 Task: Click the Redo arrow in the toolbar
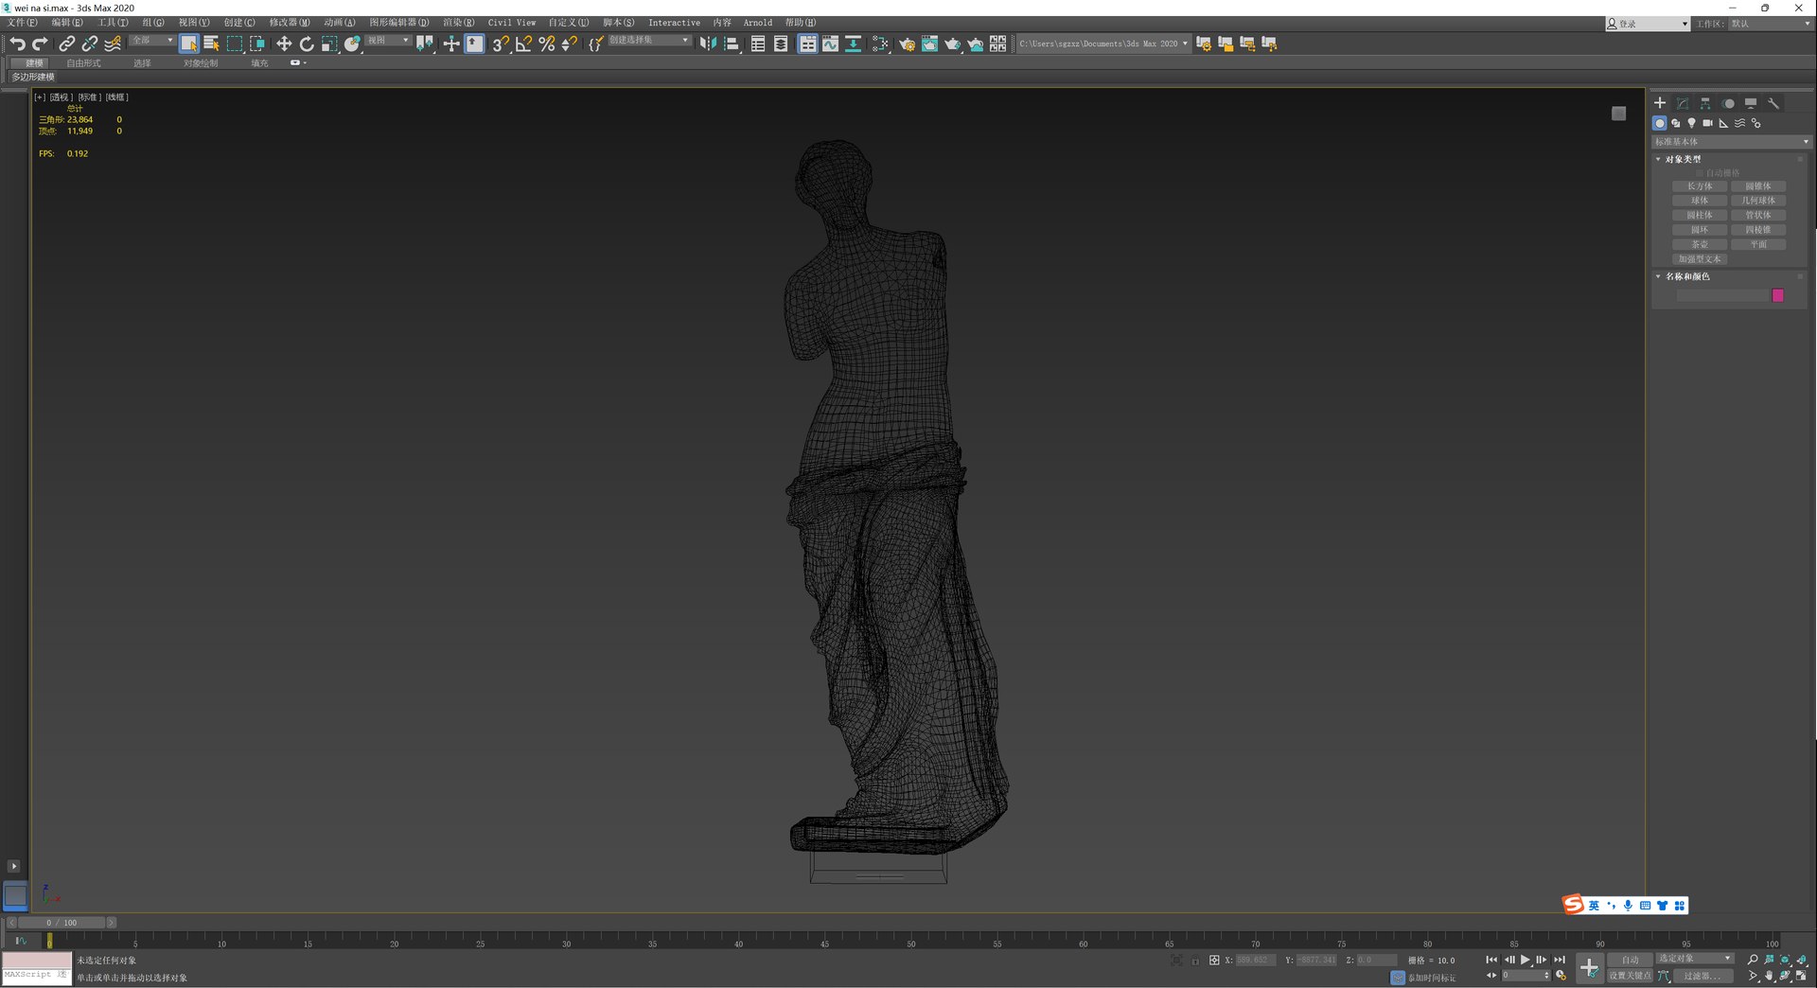40,44
